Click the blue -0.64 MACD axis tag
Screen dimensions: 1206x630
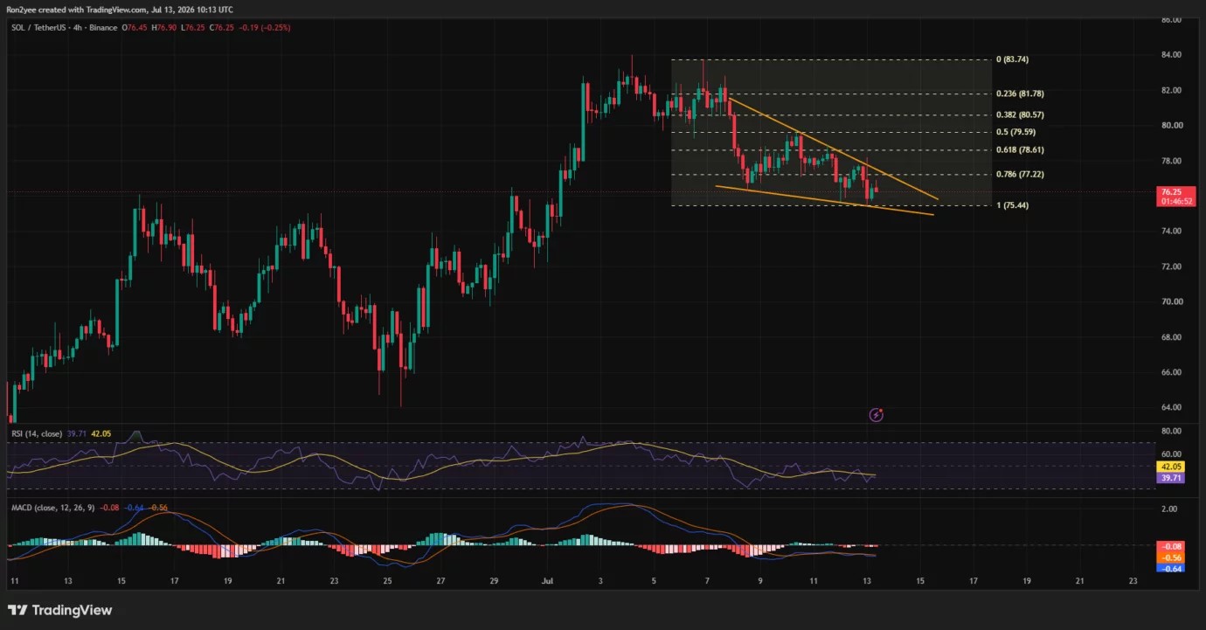point(1171,567)
